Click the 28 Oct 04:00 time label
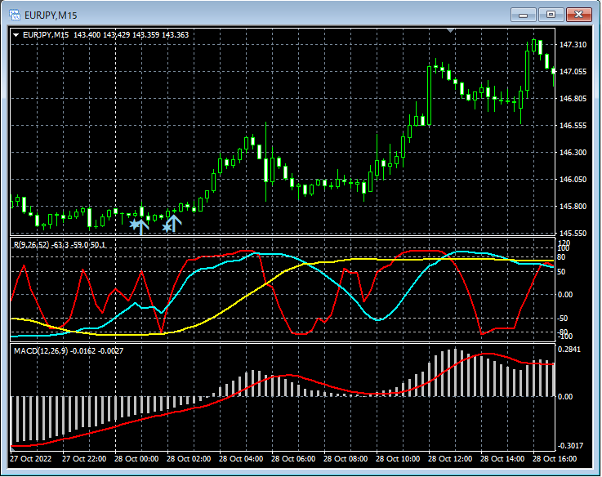The image size is (602, 477). (242, 459)
